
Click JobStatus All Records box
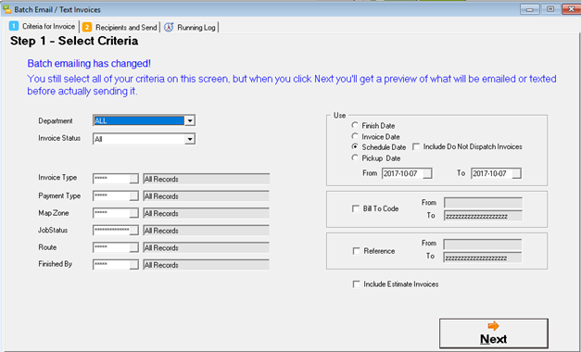pyautogui.click(x=207, y=231)
